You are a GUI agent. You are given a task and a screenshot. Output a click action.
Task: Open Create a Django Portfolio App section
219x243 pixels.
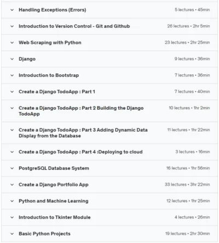click(x=54, y=185)
